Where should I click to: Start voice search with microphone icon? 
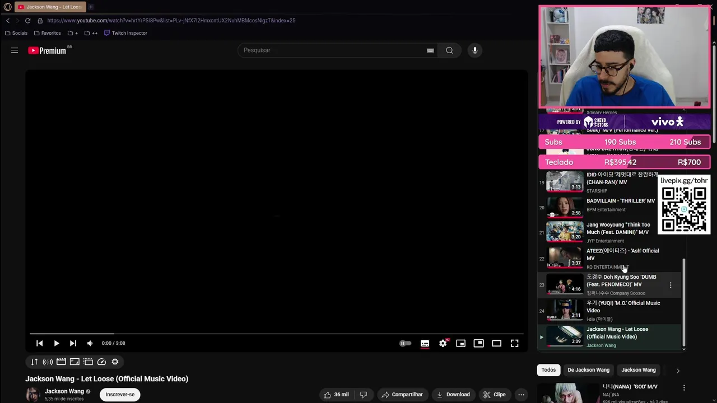click(475, 50)
